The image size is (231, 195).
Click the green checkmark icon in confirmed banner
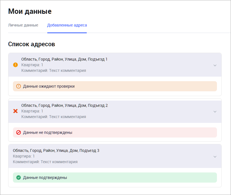coord(19,178)
